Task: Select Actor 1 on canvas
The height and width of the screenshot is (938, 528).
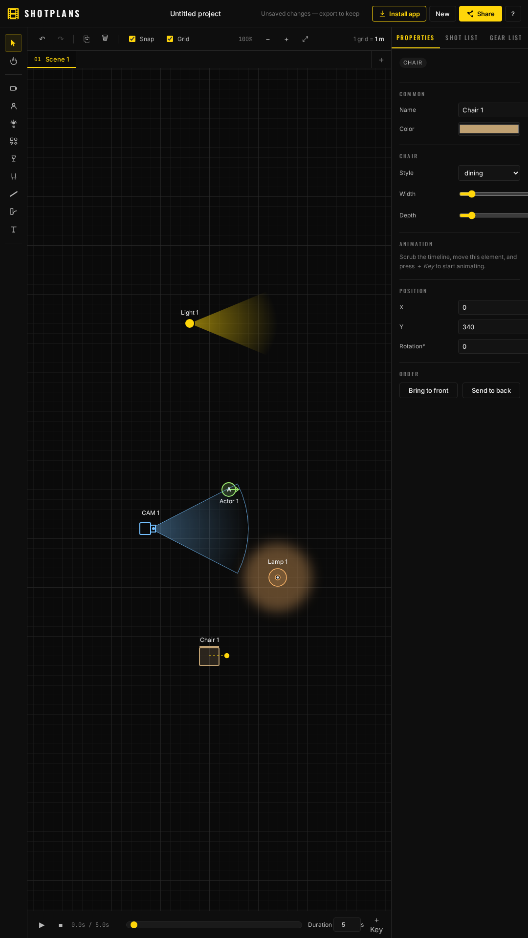Action: tap(228, 489)
